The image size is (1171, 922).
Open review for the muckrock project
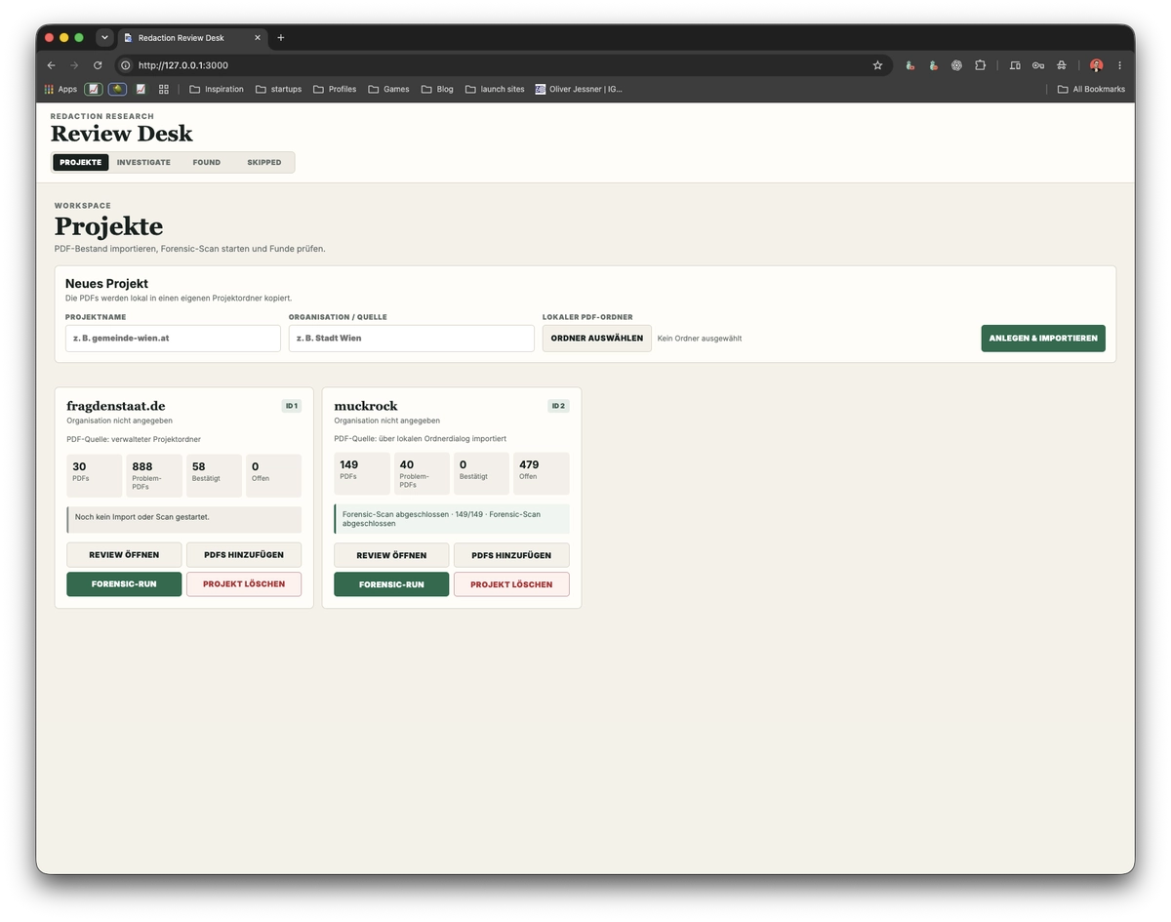point(391,555)
